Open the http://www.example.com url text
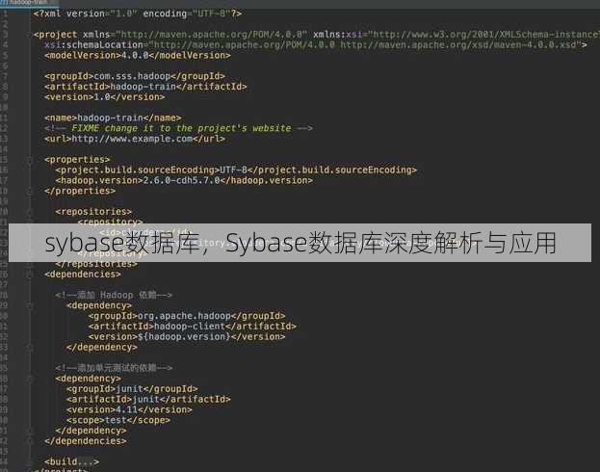600x472 pixels. coord(132,139)
